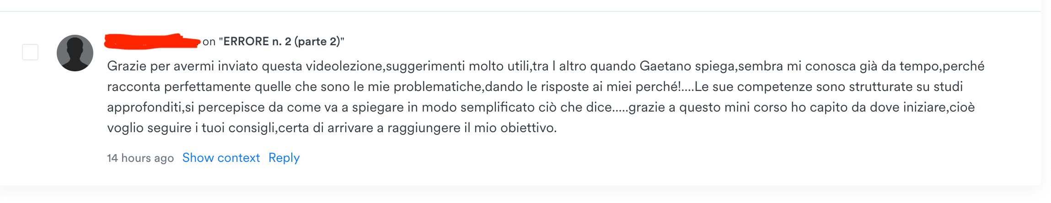
Task: Click the comment line starting "racconta perfettamente"
Action: [x=535, y=87]
